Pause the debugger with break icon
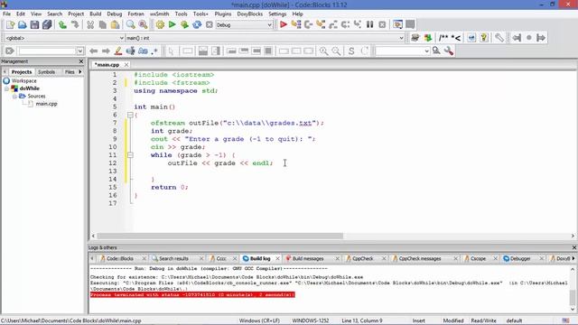Viewport: 578px width, 325px height. coord(369,24)
